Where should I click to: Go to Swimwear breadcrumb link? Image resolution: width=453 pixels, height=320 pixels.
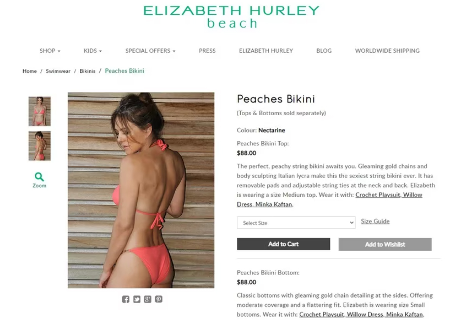tap(58, 71)
